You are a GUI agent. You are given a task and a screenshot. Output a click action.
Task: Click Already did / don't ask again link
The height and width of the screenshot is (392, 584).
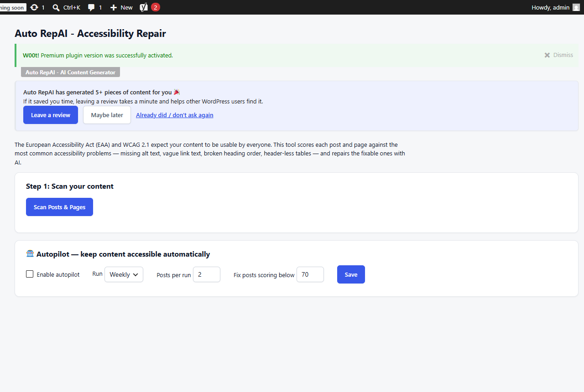pyautogui.click(x=175, y=115)
